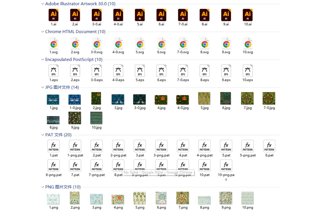Select the 5-png.pat pattern file icon

point(248,146)
